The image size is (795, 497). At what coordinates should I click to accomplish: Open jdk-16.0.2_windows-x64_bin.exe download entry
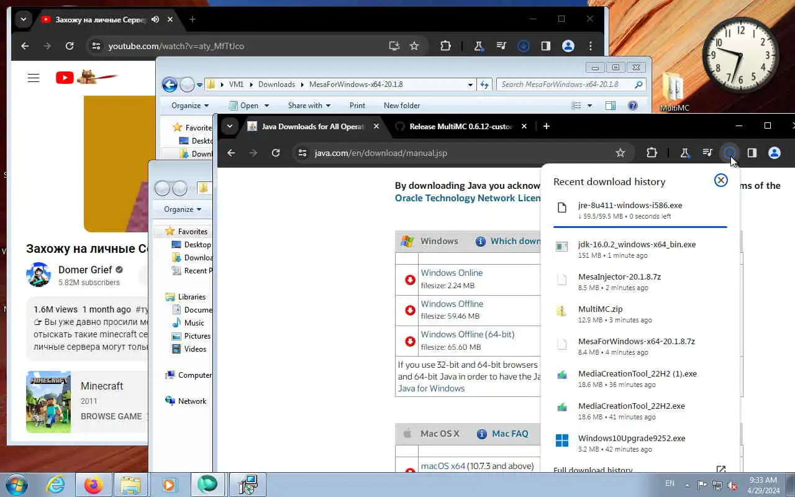(640, 249)
